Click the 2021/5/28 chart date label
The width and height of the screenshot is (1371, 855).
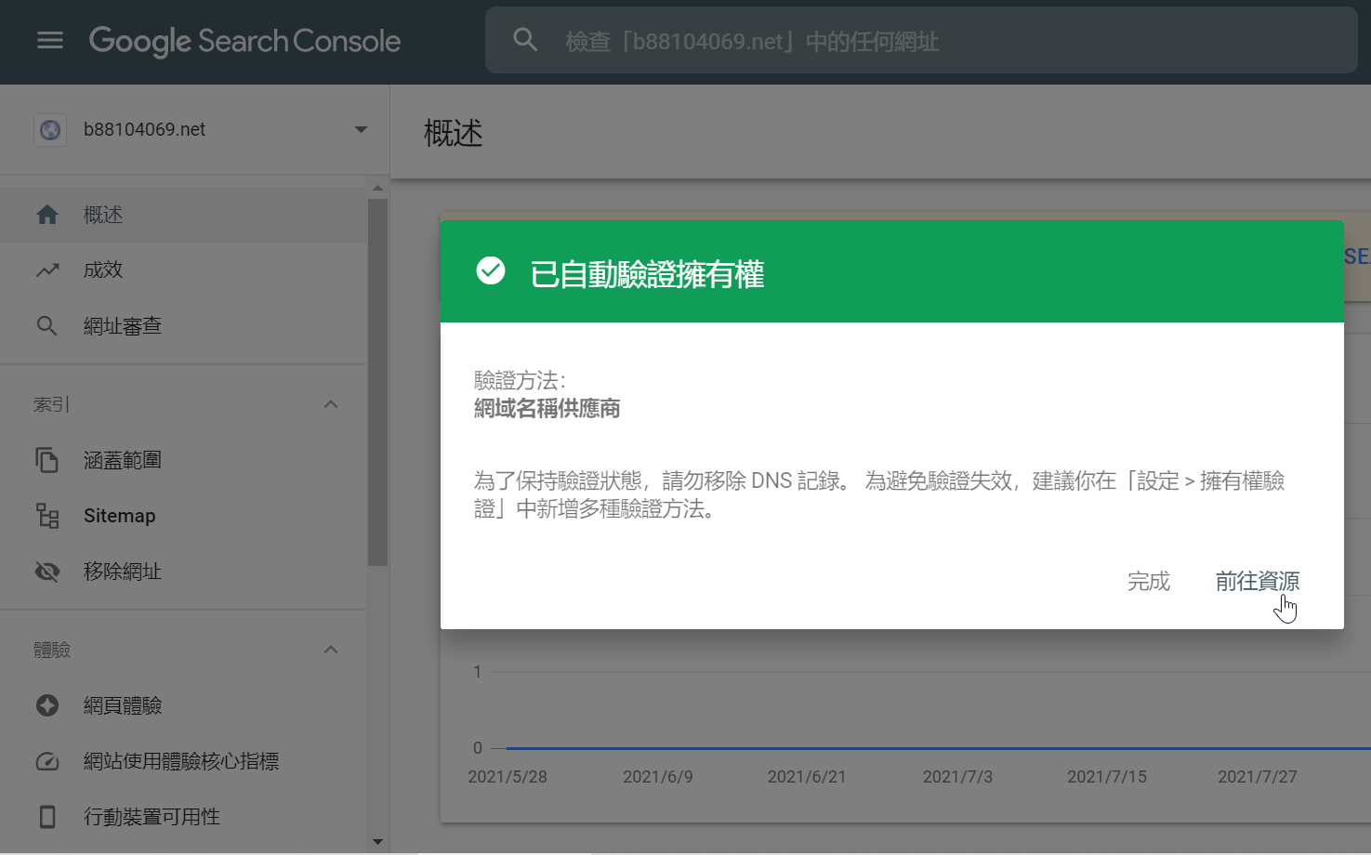coord(508,777)
